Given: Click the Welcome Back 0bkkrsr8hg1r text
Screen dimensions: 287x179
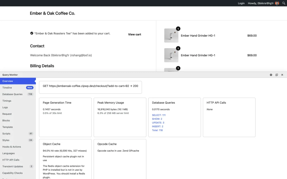Looking at the screenshot, I should (61, 55).
